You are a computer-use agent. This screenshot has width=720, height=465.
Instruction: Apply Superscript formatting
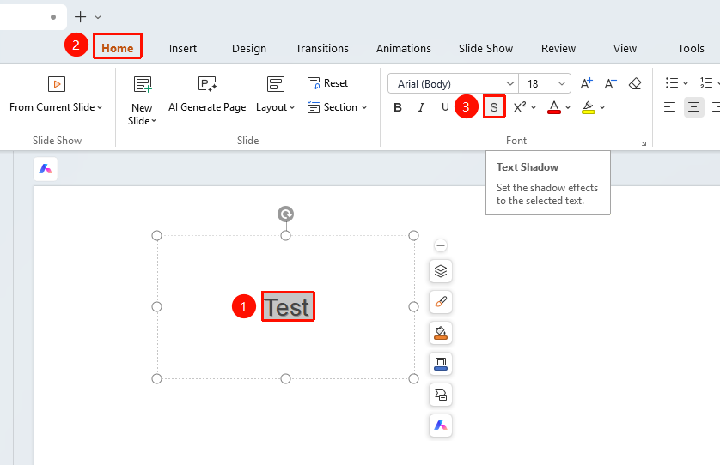520,107
